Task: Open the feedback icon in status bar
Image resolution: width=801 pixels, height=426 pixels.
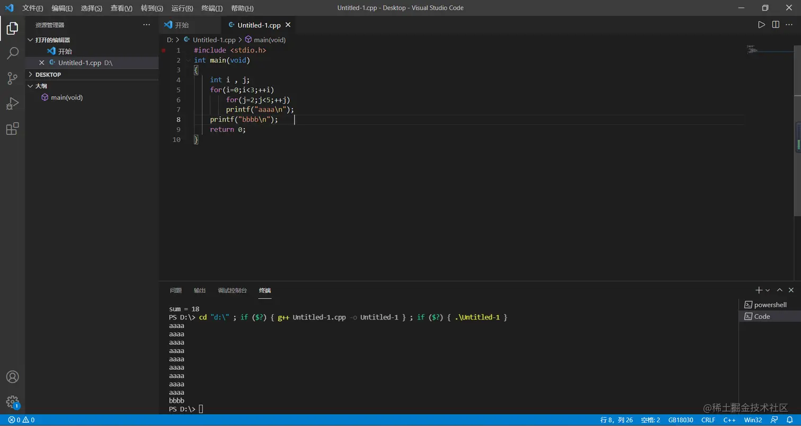Action: 775,420
